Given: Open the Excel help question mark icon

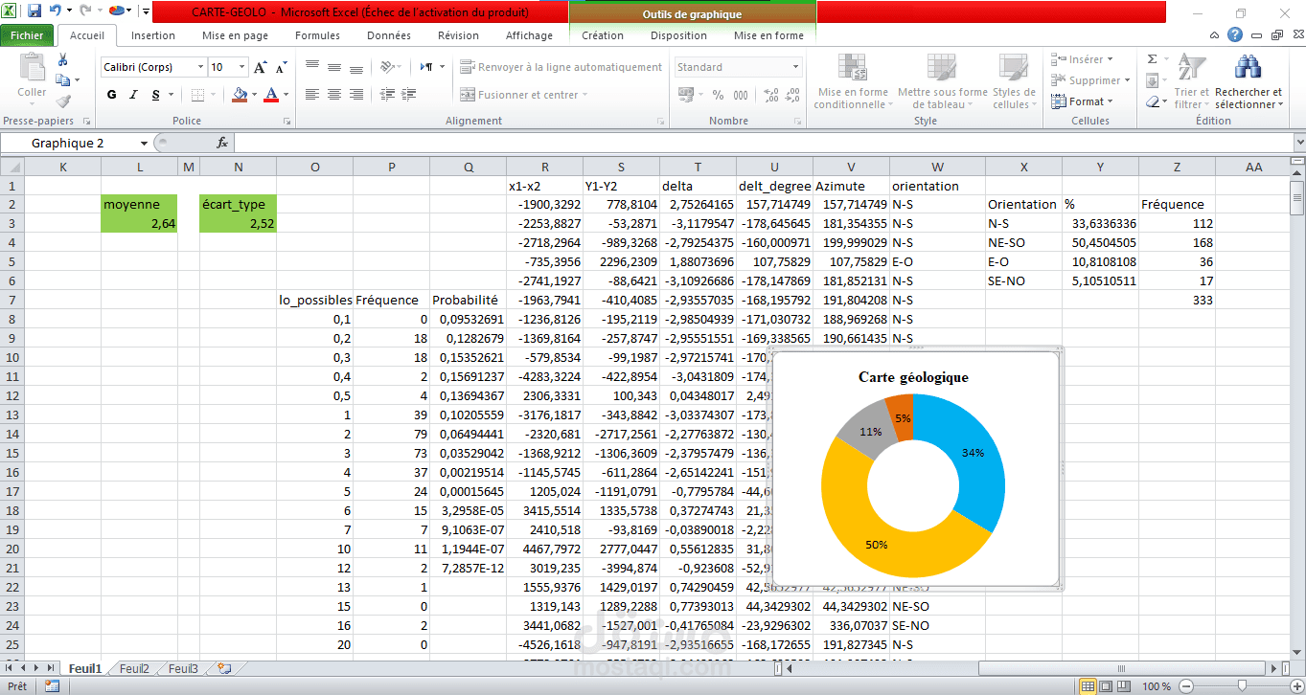Looking at the screenshot, I should point(1235,35).
